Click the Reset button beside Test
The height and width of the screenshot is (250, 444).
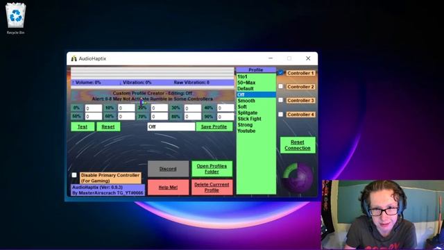pos(108,126)
